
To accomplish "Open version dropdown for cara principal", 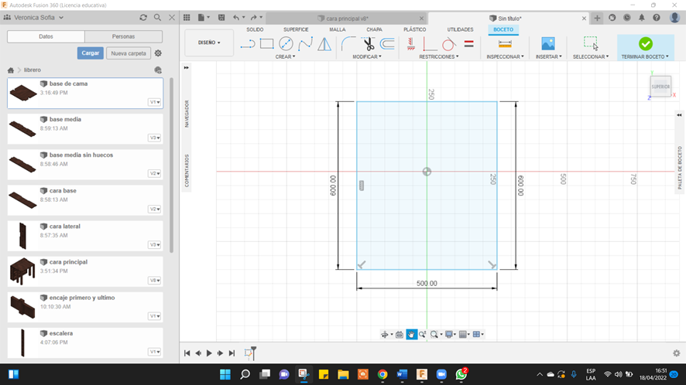I will tap(155, 281).
